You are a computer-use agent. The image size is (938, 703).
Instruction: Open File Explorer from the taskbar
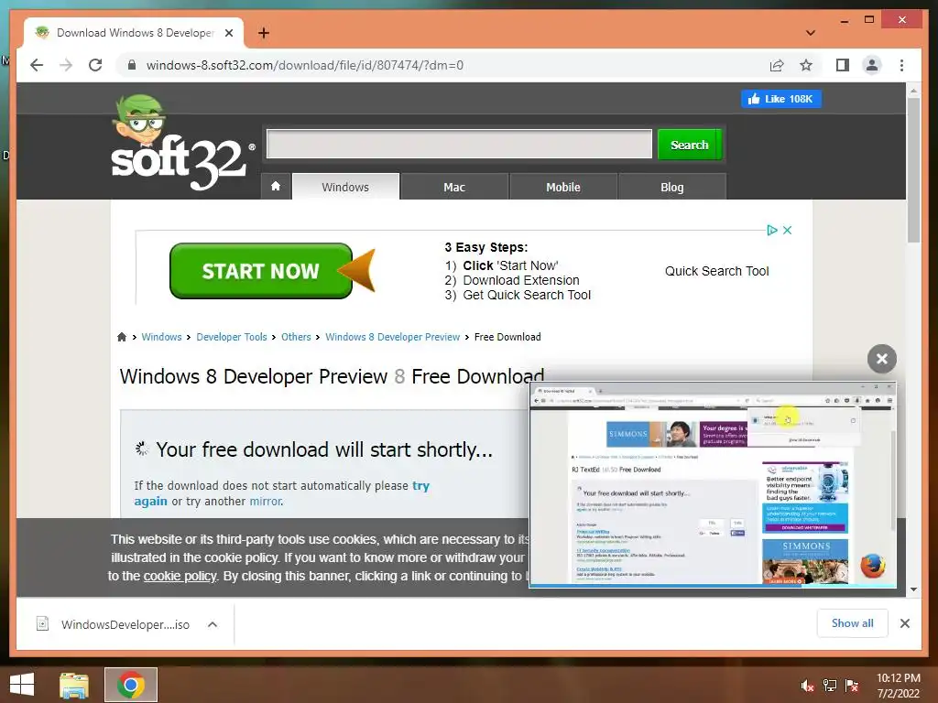(x=74, y=685)
